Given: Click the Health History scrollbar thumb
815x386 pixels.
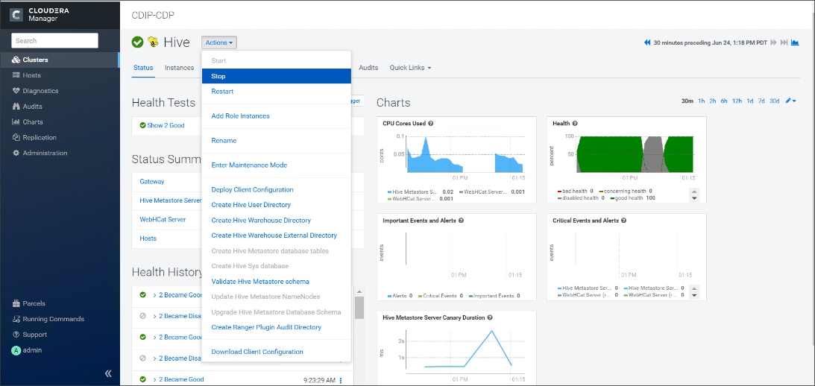Looking at the screenshot, I should coord(359,308).
